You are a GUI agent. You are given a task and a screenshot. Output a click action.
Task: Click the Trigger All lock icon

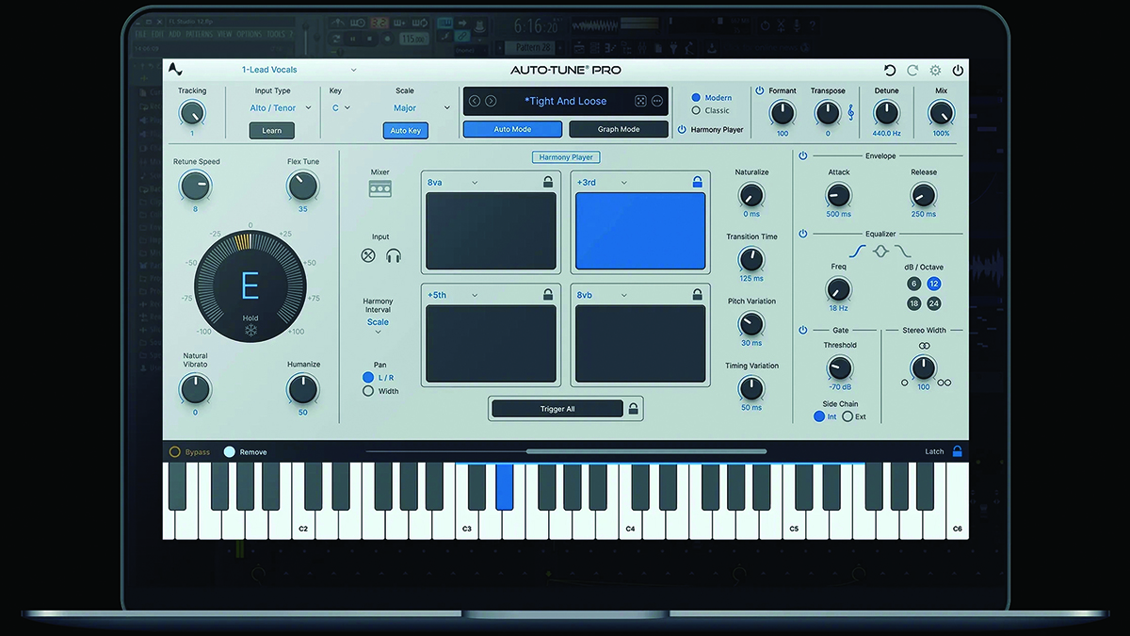[x=634, y=409]
